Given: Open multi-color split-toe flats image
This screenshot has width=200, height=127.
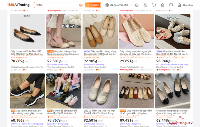Looking at the screenshot, I should (136, 91).
